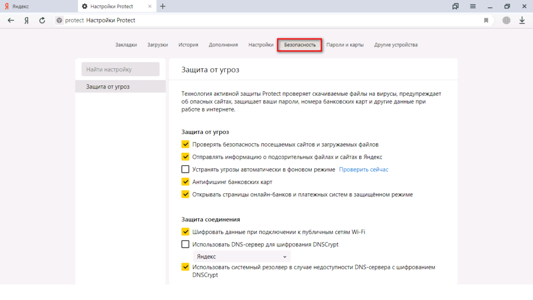The width and height of the screenshot is (533, 300).
Task: Open the Безопасность section
Action: [300, 45]
